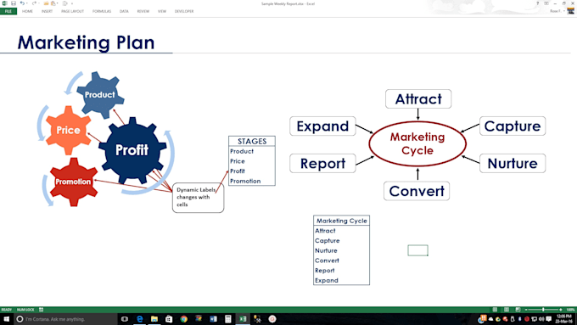The height and width of the screenshot is (325, 577).
Task: Select the Product cell under STAGES
Action: click(x=252, y=151)
